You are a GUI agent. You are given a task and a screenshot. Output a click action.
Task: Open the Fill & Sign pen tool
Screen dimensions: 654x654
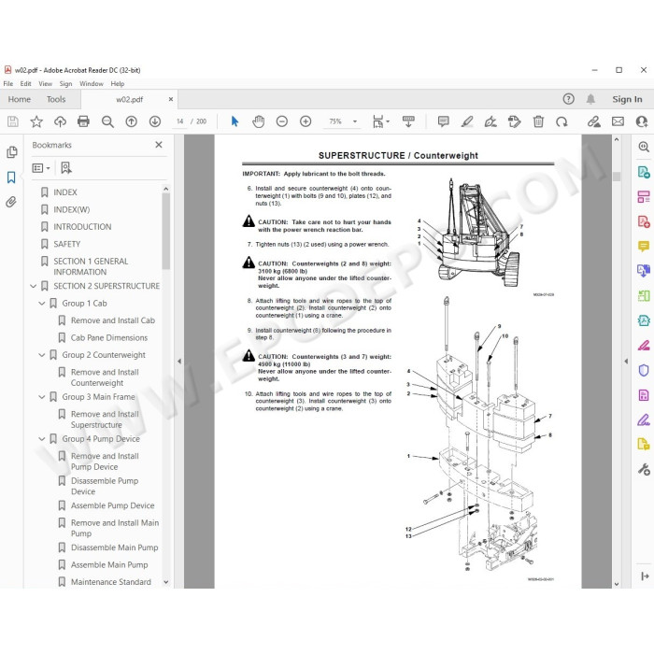(x=490, y=121)
